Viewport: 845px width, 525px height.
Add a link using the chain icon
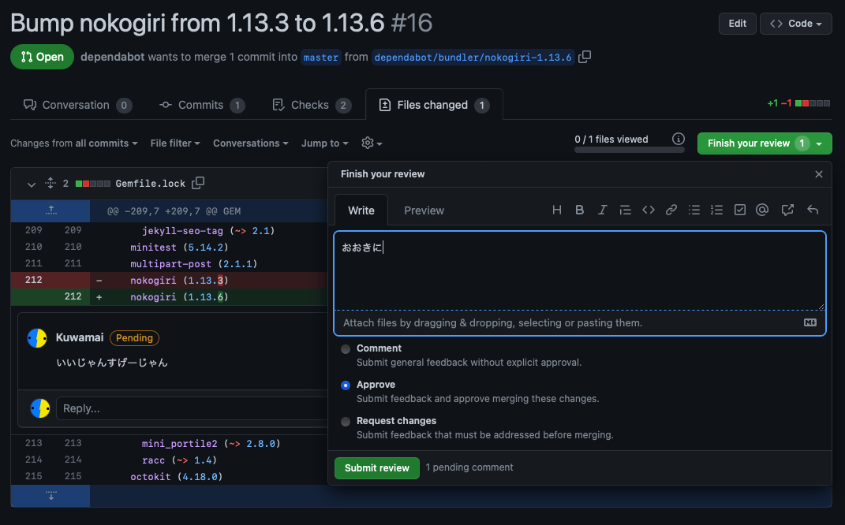pyautogui.click(x=671, y=210)
